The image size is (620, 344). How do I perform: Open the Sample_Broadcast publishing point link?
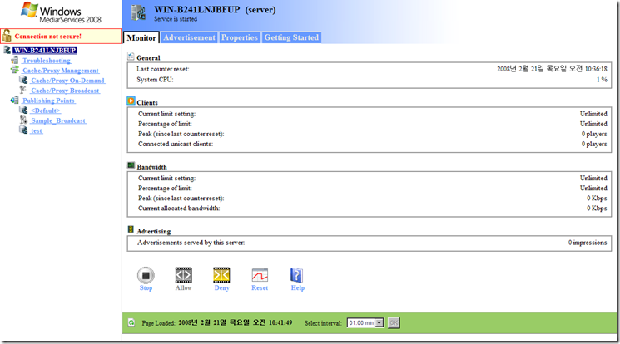(58, 120)
